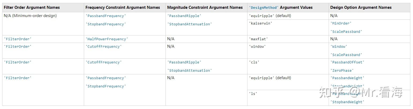Open the 'ZeroPhase' option link
The height and width of the screenshot is (109, 413).
(342, 70)
